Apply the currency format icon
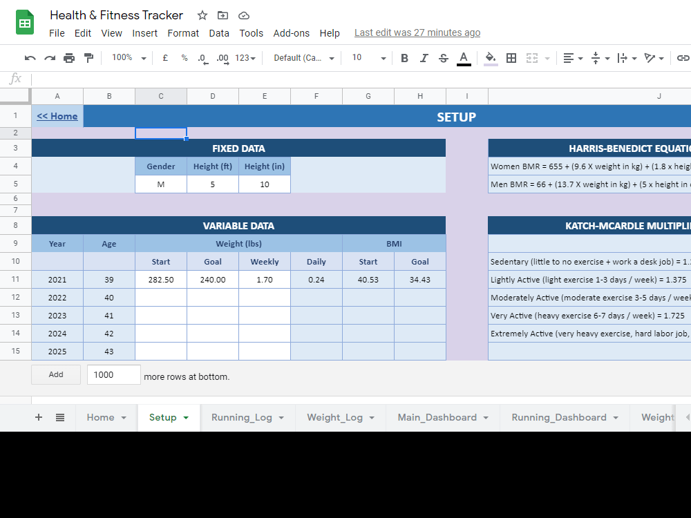Screen dimensions: 691x518 tap(164, 58)
